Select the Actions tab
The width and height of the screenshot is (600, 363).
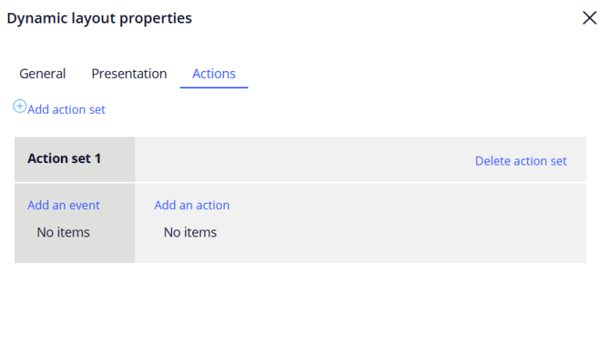pyautogui.click(x=214, y=73)
